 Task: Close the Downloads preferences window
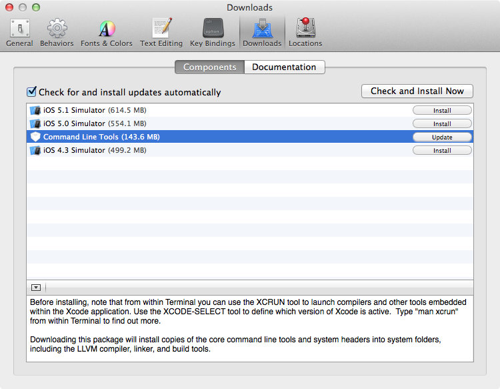pos(9,7)
